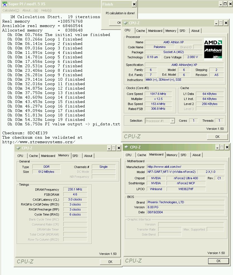Switch to Cache tab in Mainboard window
The height and width of the screenshot is (275, 233).
pyautogui.click(x=142, y=155)
